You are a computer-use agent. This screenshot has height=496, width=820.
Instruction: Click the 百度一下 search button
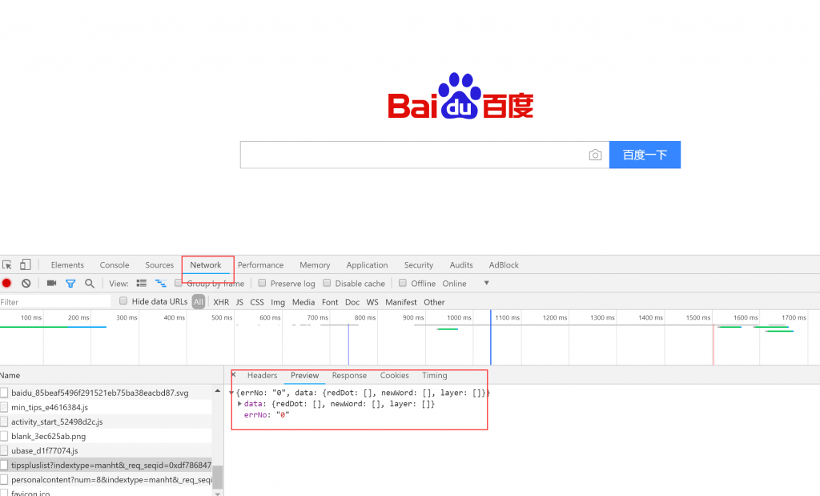(x=645, y=155)
